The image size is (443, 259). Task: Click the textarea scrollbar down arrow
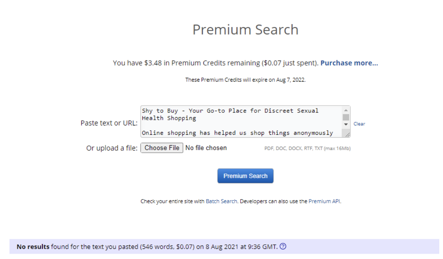click(x=346, y=124)
